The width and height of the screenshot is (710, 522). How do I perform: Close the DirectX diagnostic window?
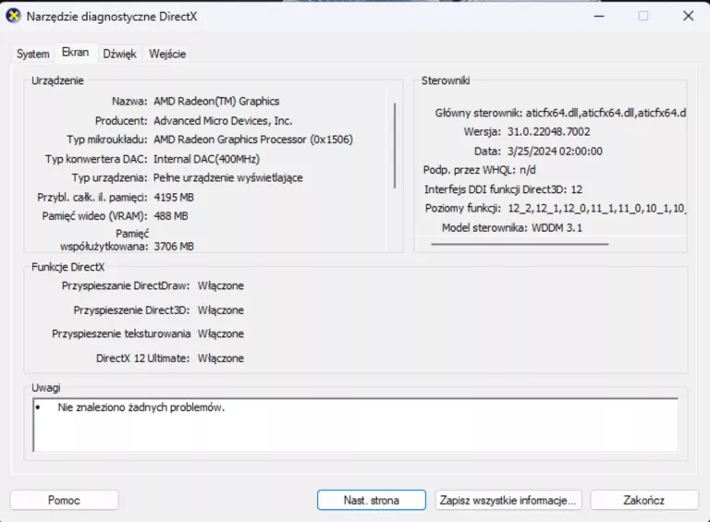pos(688,17)
